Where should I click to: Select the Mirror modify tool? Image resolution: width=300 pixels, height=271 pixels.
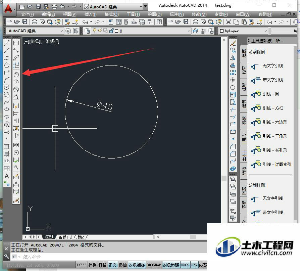pos(233,58)
